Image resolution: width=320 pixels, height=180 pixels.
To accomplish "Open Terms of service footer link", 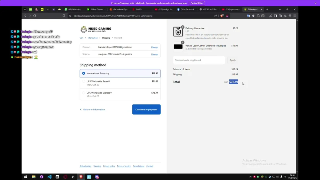I will point(124,166).
